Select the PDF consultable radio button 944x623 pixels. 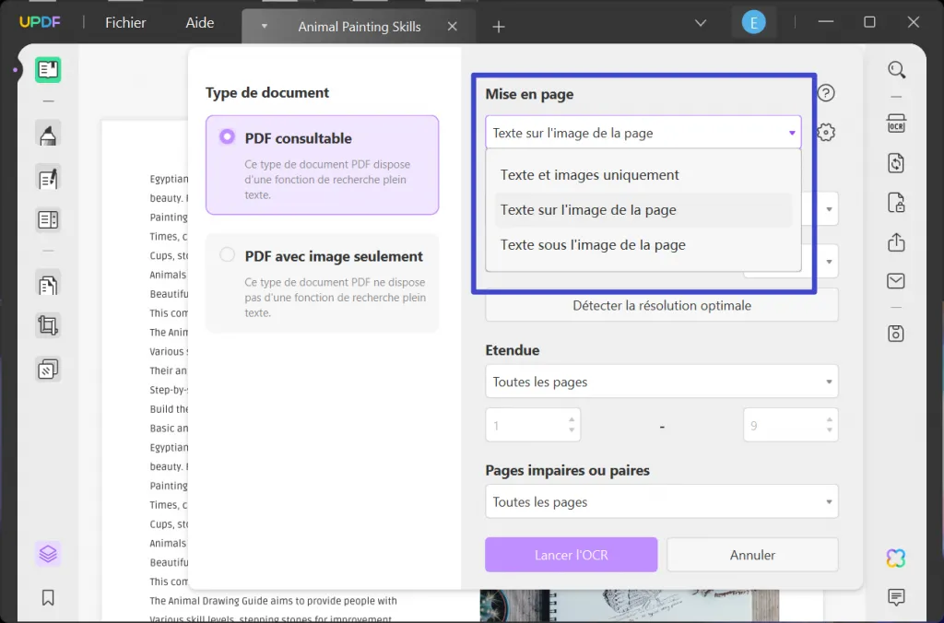pyautogui.click(x=226, y=136)
